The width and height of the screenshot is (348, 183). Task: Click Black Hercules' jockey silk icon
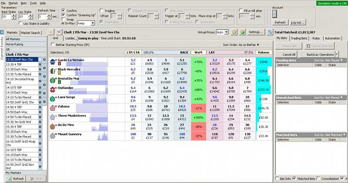point(53,71)
